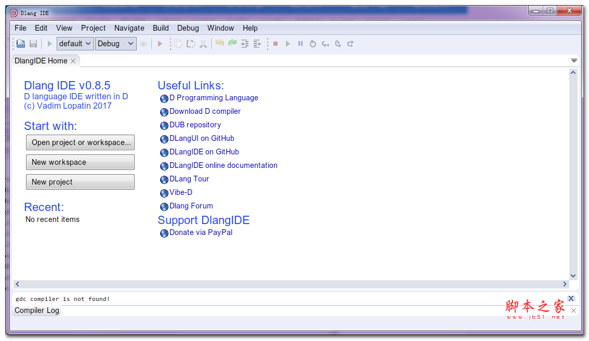Open the Help menu

point(250,28)
